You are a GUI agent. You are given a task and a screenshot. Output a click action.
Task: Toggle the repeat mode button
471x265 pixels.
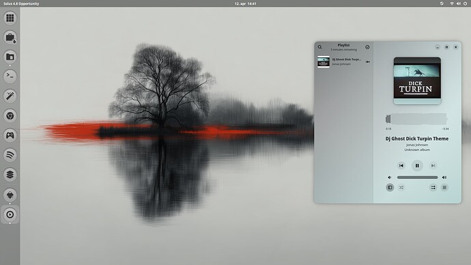[x=433, y=188]
